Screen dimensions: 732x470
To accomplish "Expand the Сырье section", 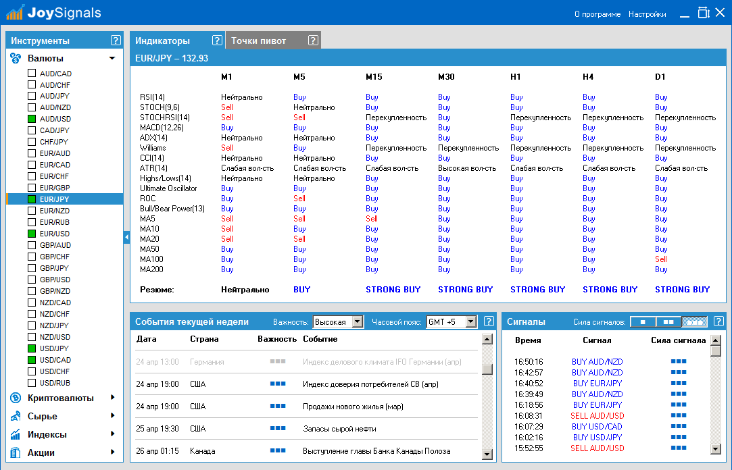I will point(112,415).
